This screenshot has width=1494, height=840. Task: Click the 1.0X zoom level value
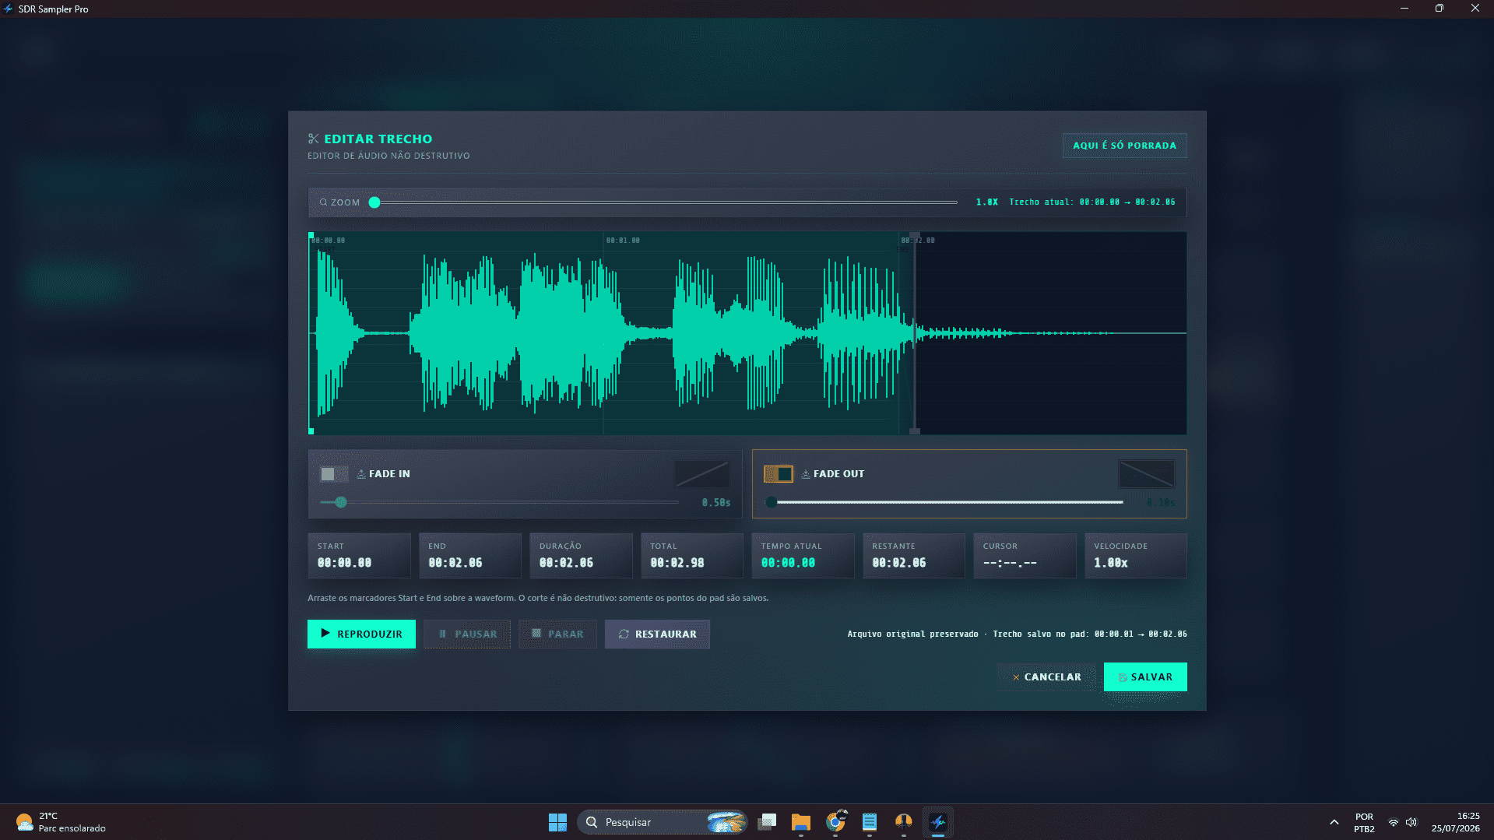point(987,202)
